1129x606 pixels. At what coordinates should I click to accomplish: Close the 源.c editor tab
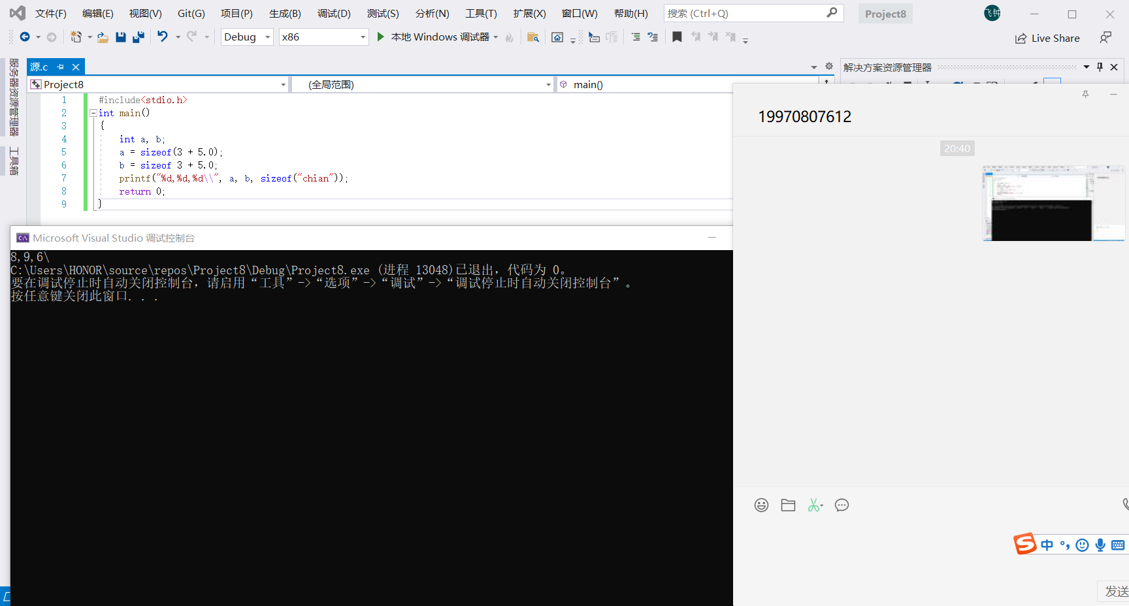click(x=76, y=67)
